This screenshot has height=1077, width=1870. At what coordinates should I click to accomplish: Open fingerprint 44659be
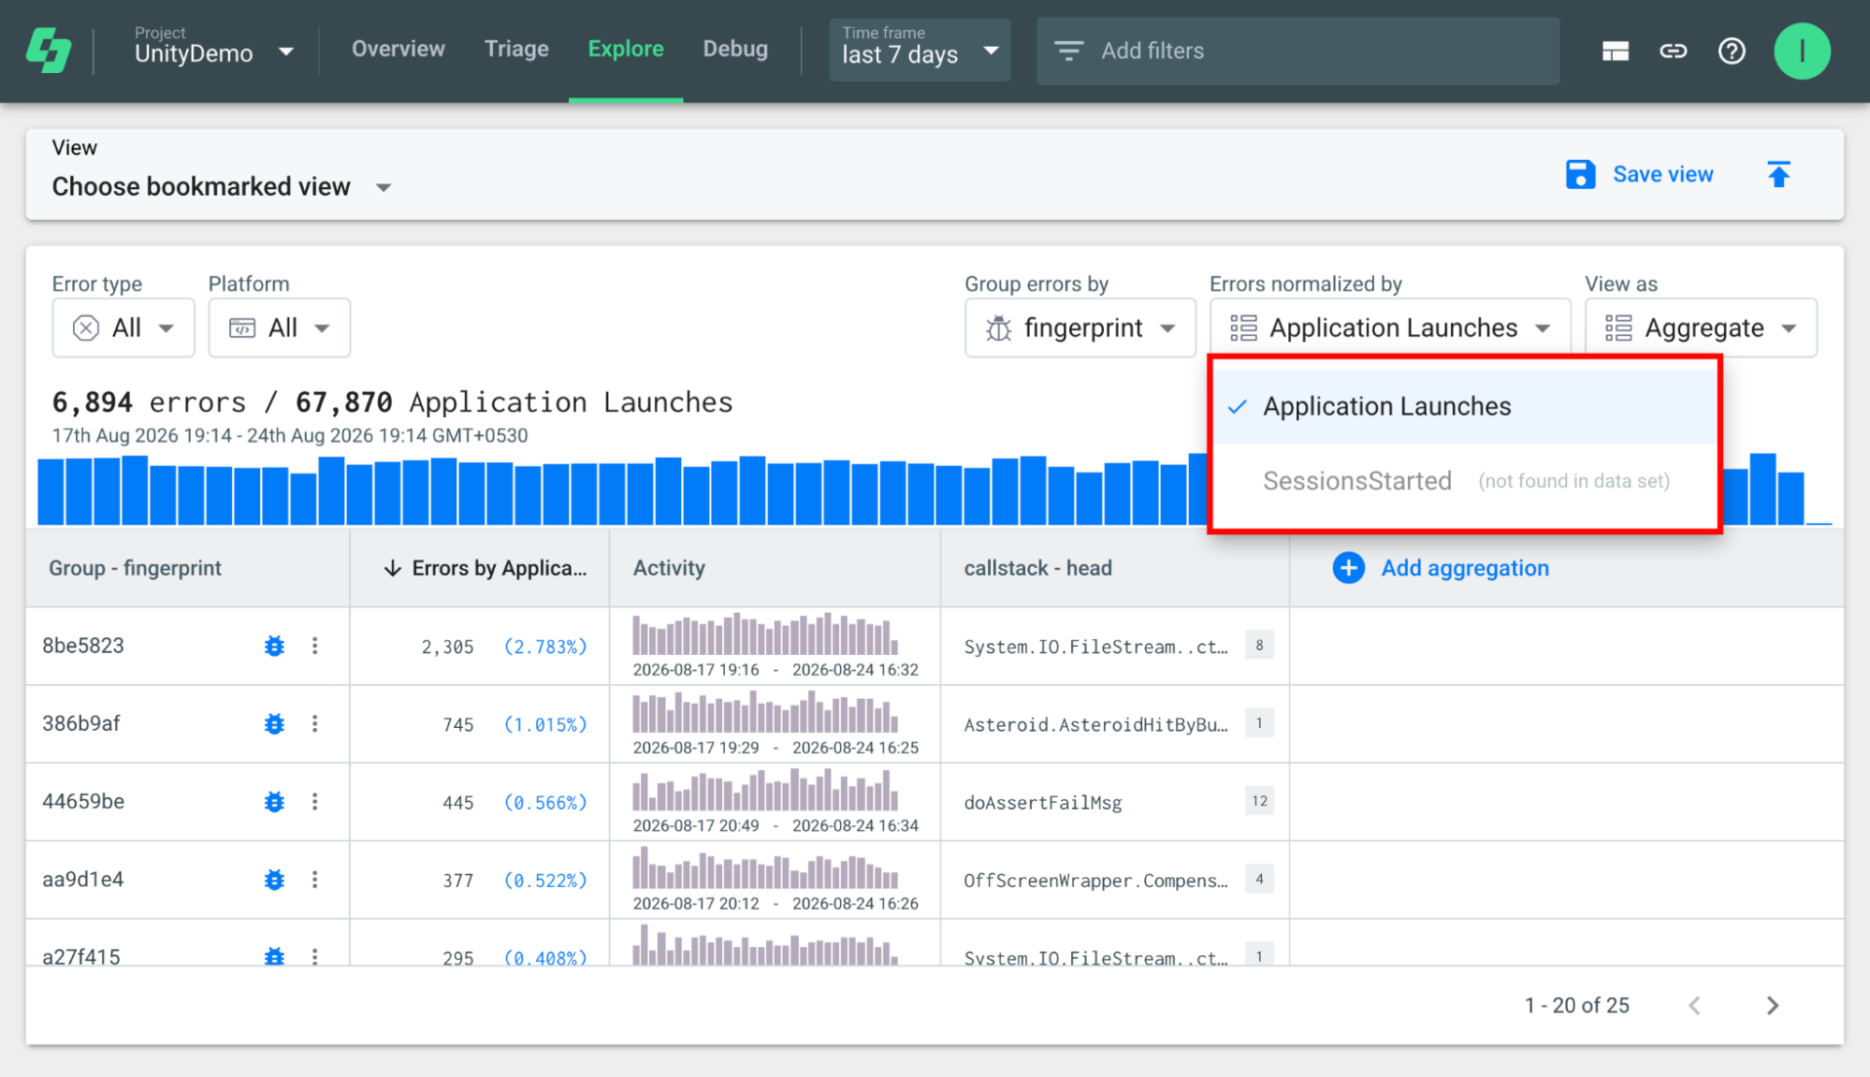(83, 802)
